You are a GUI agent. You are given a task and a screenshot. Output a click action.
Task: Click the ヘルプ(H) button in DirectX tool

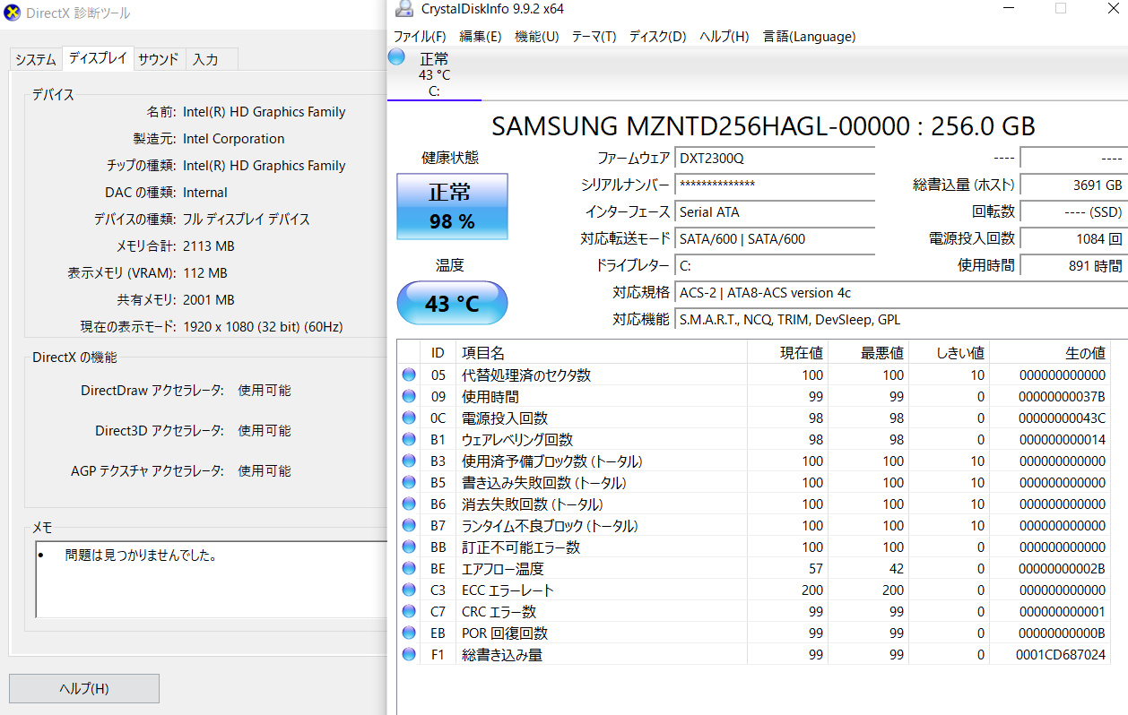pyautogui.click(x=84, y=688)
